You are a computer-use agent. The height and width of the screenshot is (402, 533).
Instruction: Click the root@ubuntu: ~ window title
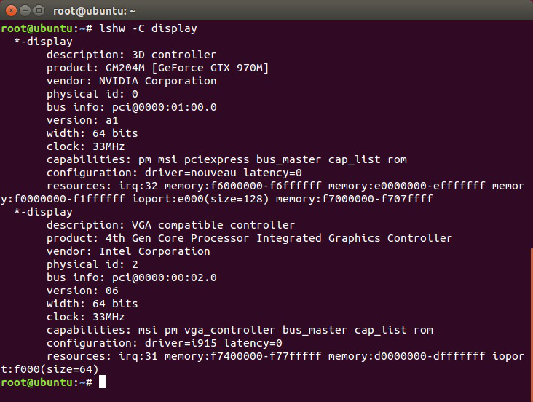(x=95, y=11)
